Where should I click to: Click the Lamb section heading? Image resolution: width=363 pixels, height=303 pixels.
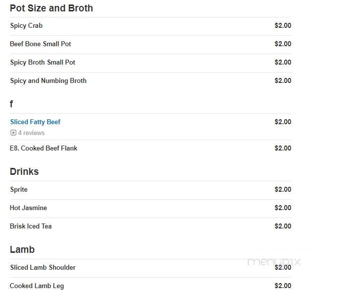click(x=22, y=250)
